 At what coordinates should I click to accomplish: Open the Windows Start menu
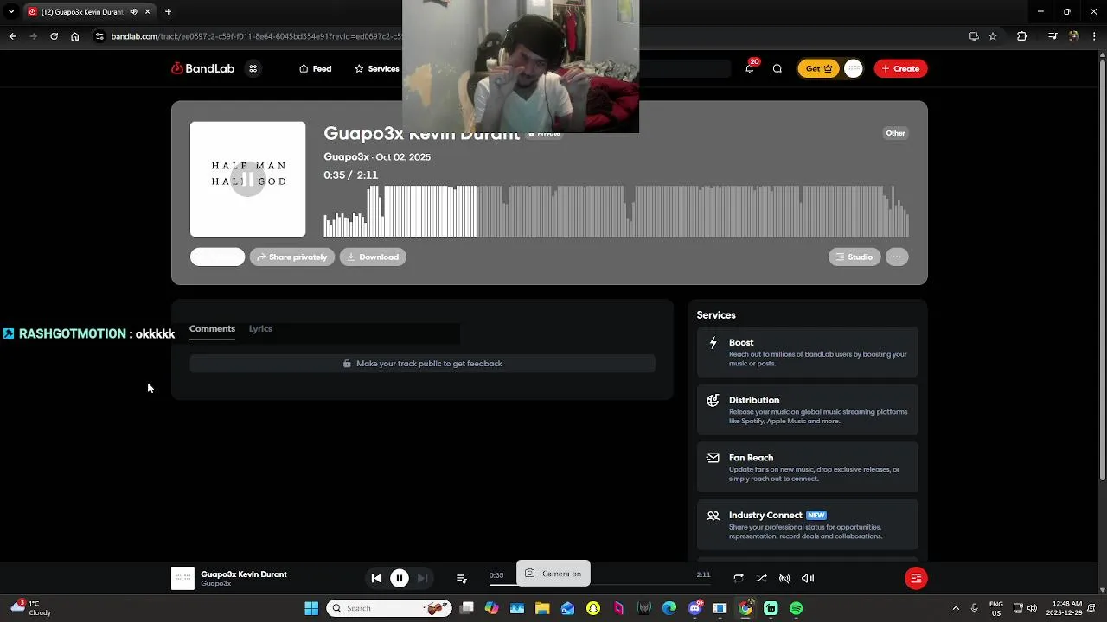coord(311,608)
